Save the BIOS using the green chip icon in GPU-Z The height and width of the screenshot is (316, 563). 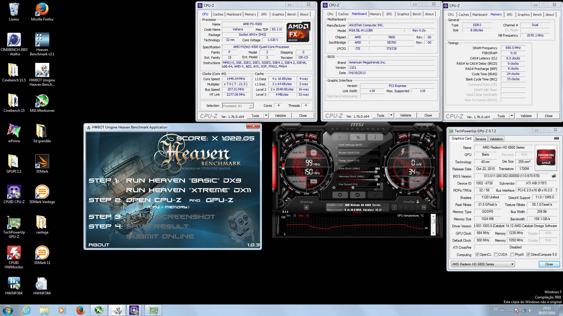554,176
